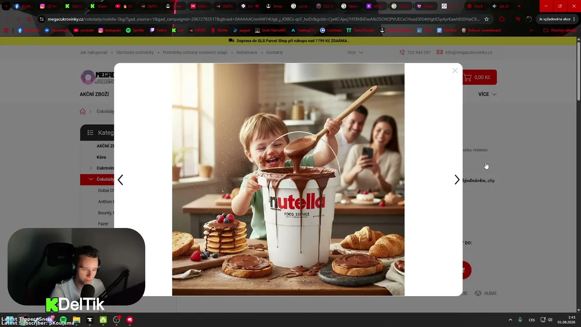Show the next image in lightbox
The width and height of the screenshot is (581, 327).
[457, 180]
